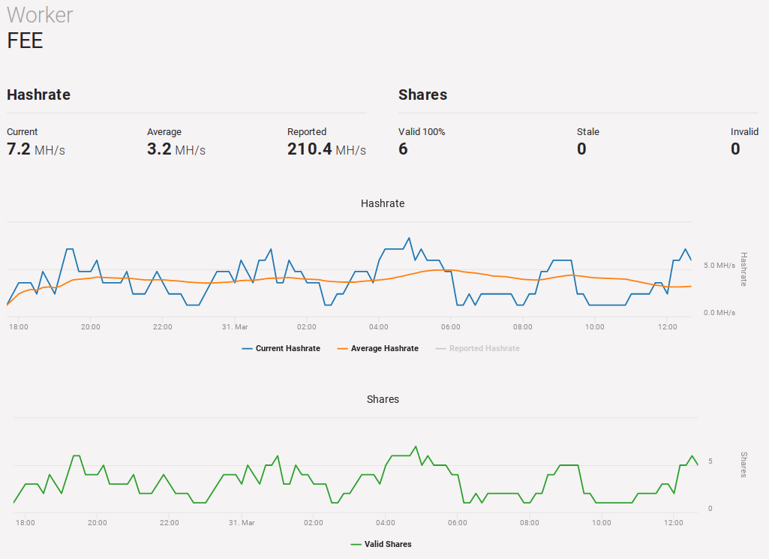Viewport: 769px width, 559px height.
Task: Enable the greyed Reported Hashrate legend series
Action: (x=478, y=348)
